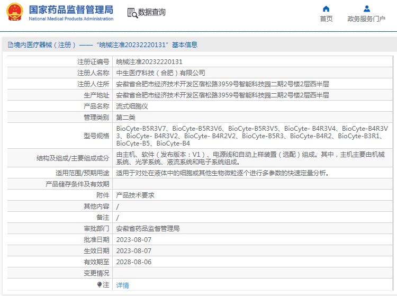The image size is (397, 296).
Task: Click 国家药品监督管理局 site title
Action: (71, 10)
